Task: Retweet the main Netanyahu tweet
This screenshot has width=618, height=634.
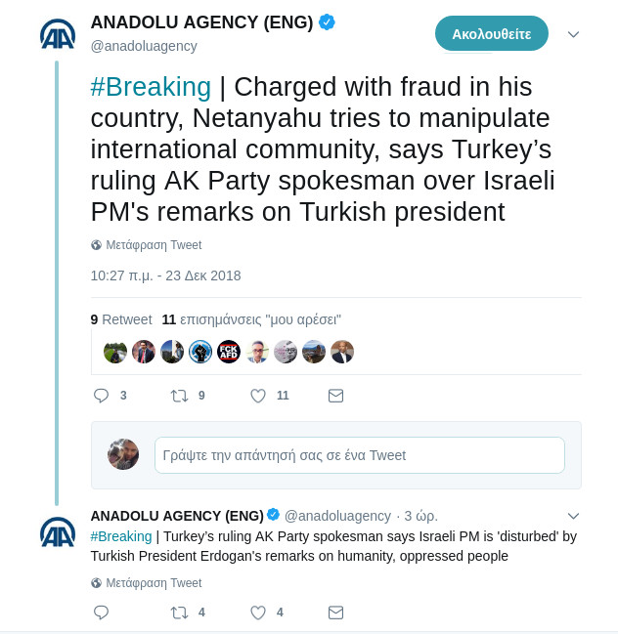Action: coord(179,396)
